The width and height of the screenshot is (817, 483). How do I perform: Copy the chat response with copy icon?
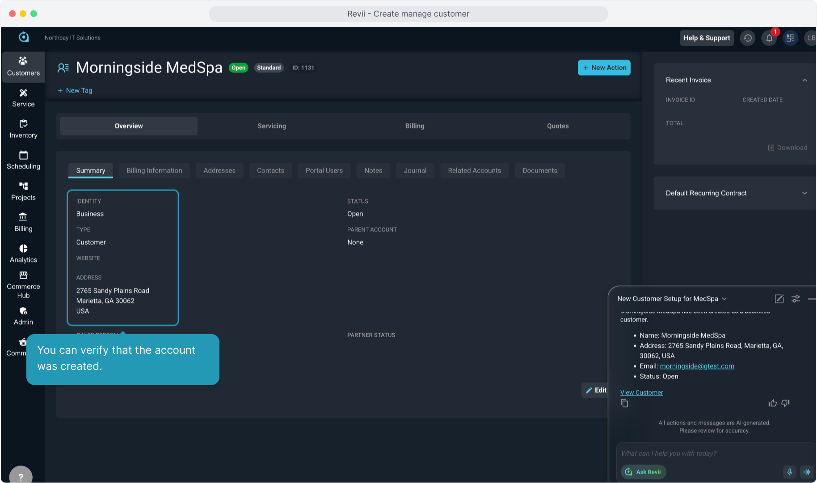point(624,403)
